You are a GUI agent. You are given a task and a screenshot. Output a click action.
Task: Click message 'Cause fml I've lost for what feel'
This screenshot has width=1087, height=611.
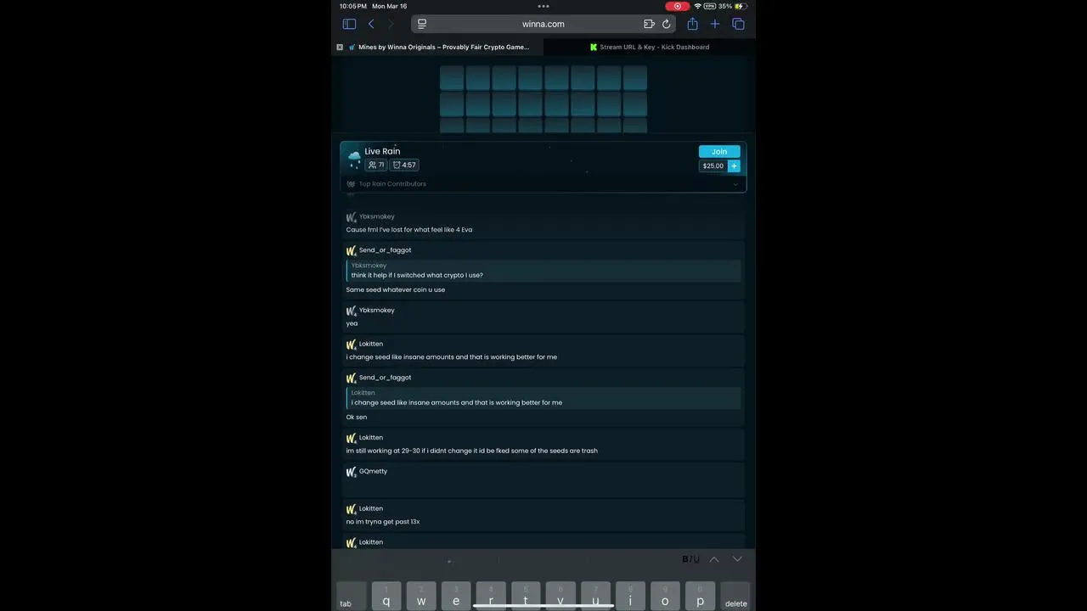point(409,230)
